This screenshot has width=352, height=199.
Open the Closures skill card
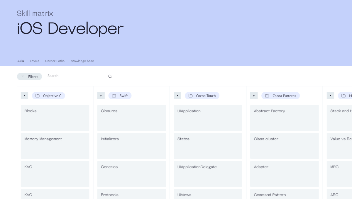click(x=131, y=118)
